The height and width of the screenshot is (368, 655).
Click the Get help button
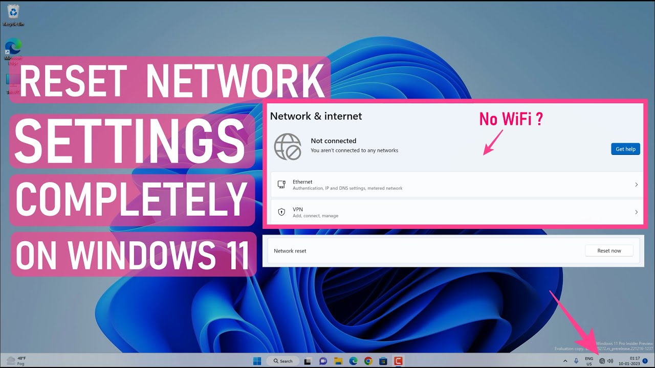pos(625,149)
